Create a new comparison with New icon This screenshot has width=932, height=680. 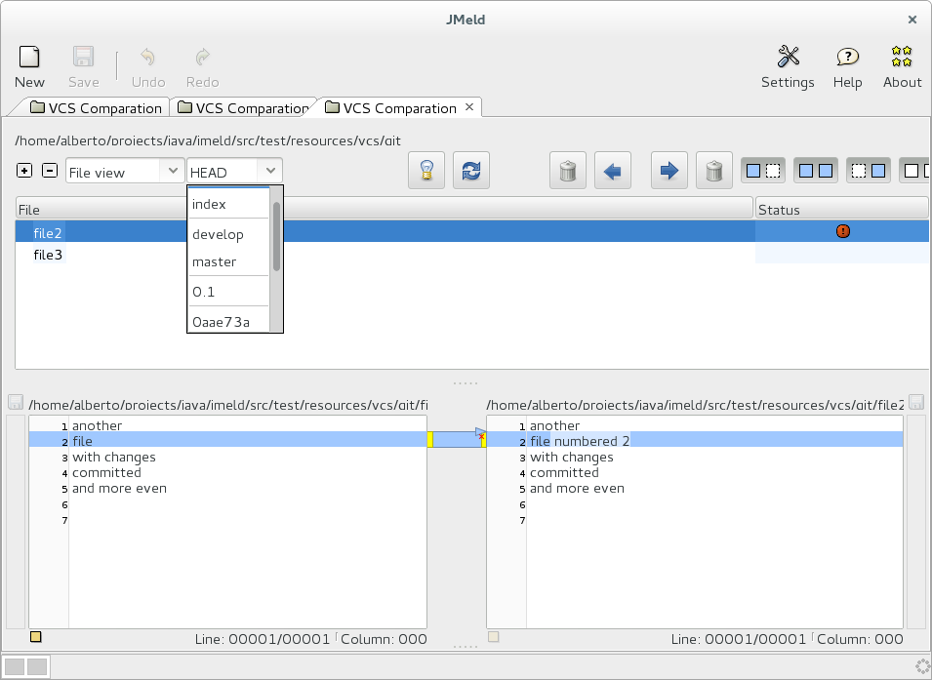coord(29,58)
